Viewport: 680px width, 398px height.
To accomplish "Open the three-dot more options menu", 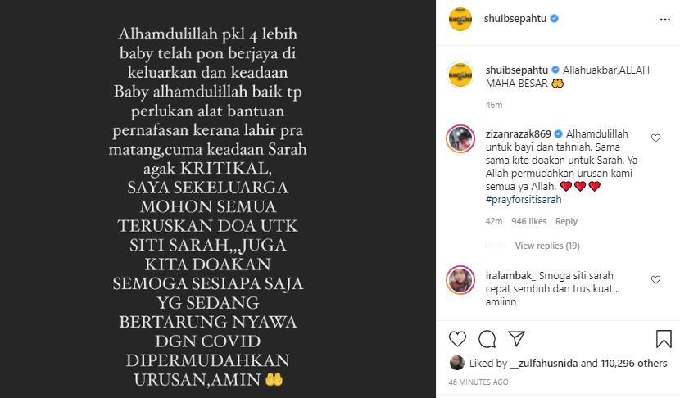I will [664, 20].
